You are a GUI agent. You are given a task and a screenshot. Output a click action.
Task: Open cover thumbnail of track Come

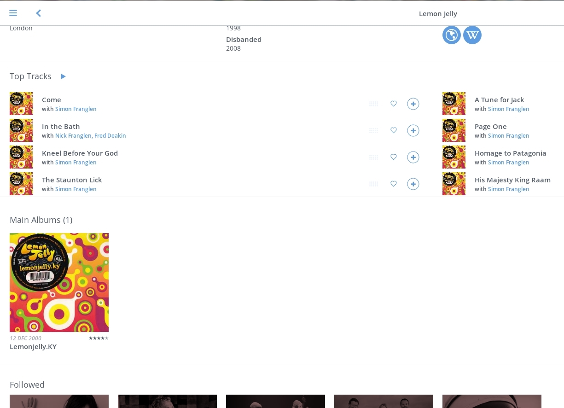click(x=21, y=104)
